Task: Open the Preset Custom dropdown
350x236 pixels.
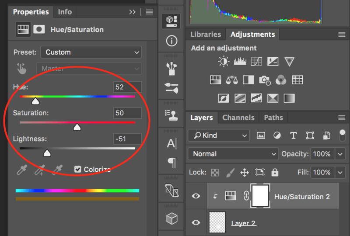Action: [91, 52]
